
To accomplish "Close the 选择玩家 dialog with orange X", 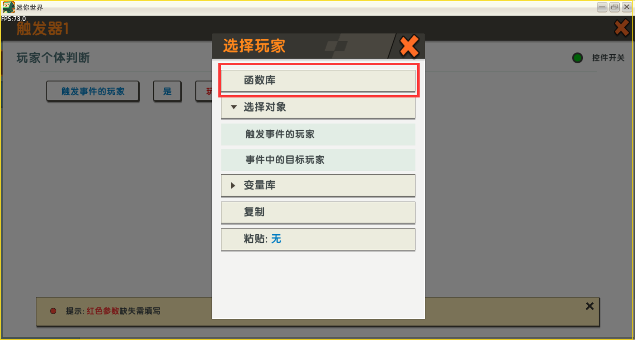I will 409,47.
